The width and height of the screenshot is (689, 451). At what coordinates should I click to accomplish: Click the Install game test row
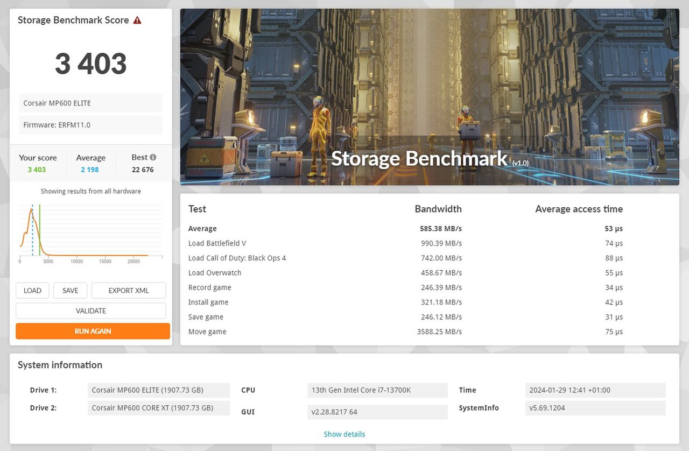[405, 302]
